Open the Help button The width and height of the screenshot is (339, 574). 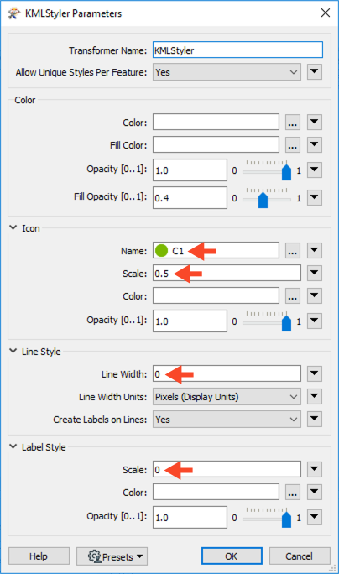coord(39,556)
